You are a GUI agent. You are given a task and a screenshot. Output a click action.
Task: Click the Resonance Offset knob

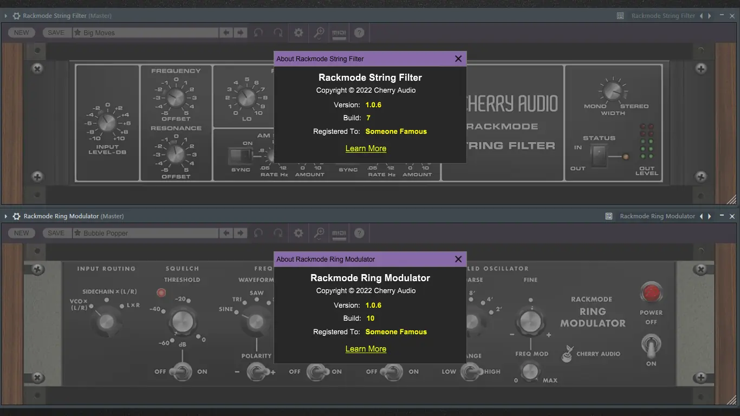pos(176,155)
